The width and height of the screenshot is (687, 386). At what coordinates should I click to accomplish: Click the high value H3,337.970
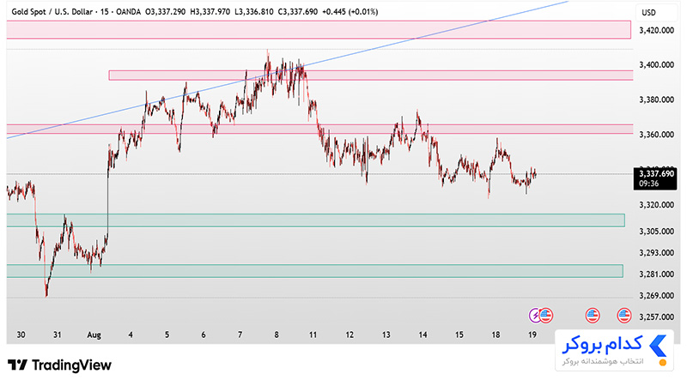coord(210,12)
